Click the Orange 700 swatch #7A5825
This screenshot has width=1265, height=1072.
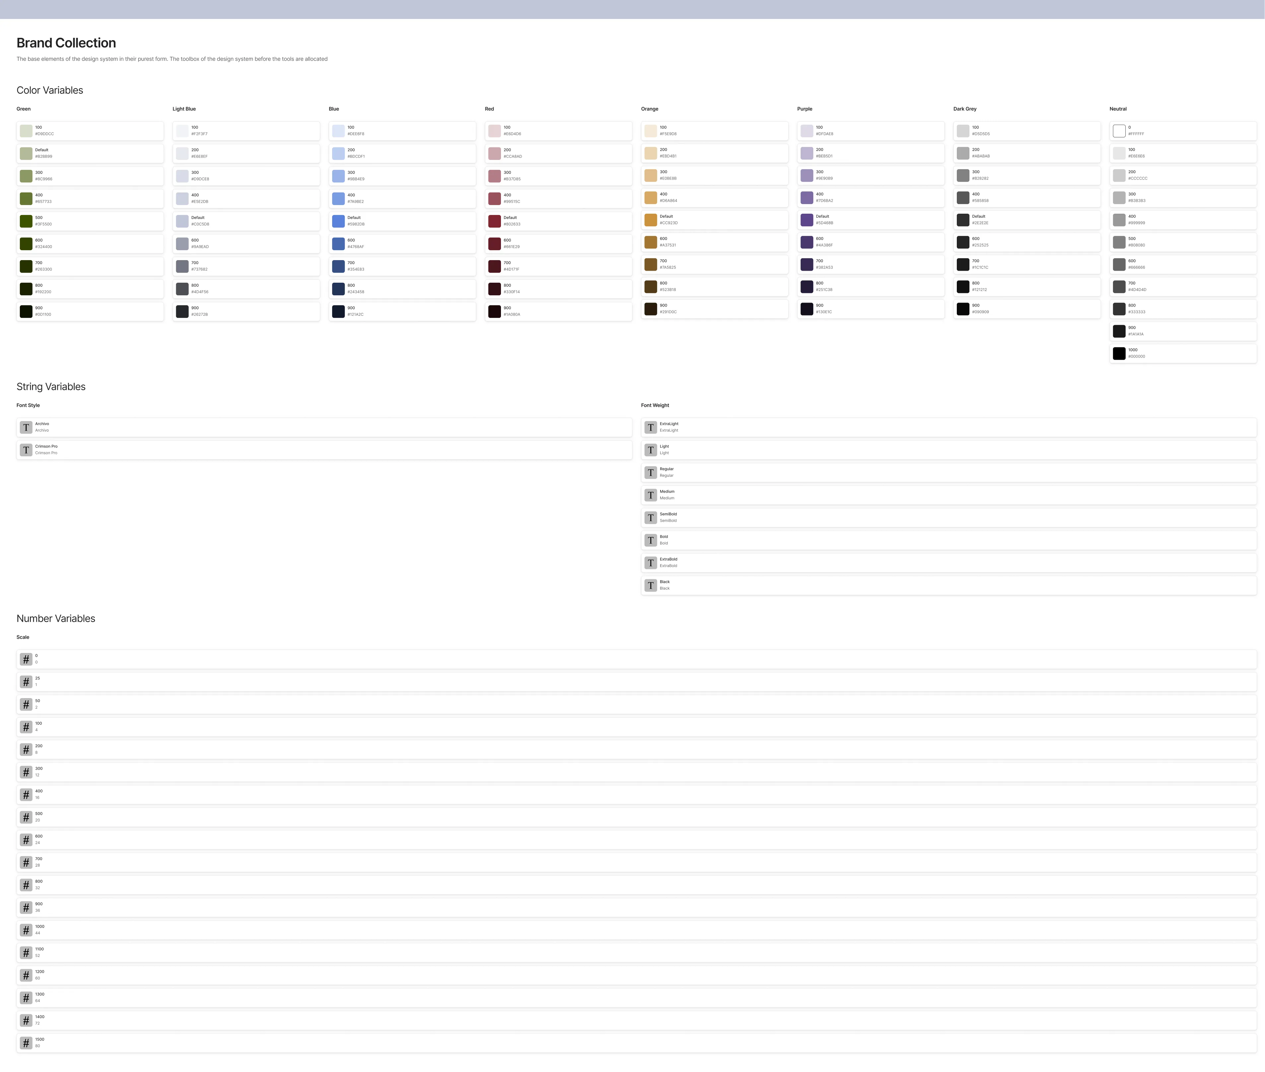[651, 264]
